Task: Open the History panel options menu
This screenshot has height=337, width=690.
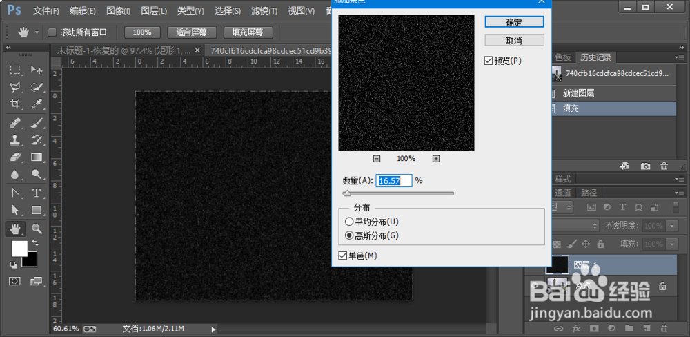Action: pyautogui.click(x=680, y=57)
